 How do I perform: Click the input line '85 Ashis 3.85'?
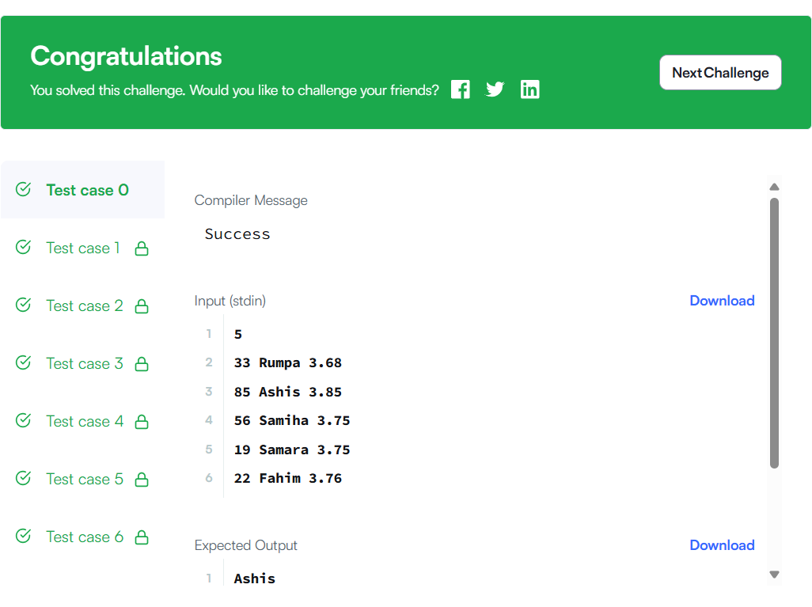(288, 392)
